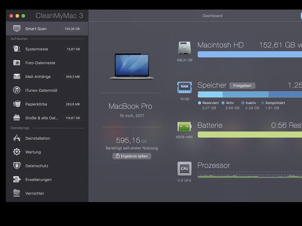Image resolution: width=302 pixels, height=226 pixels.
Task: Click the 263,9 MB Papierkörbe badge
Action: [x=73, y=104]
